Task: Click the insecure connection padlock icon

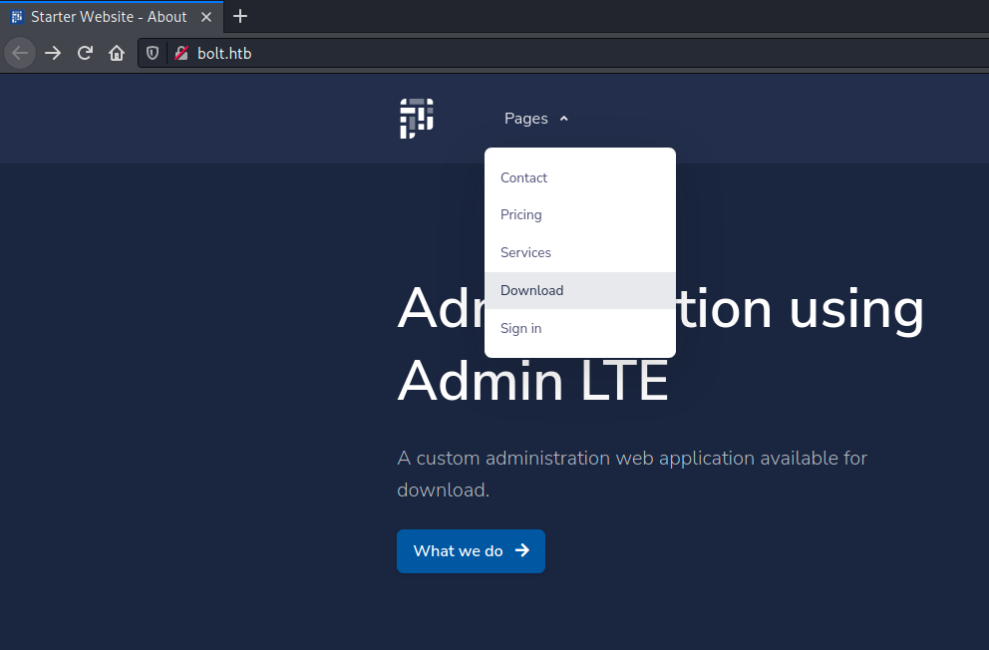Action: point(181,54)
